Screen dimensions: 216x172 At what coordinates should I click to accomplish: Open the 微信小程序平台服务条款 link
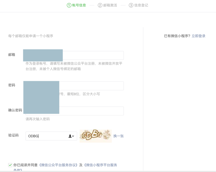(100, 165)
